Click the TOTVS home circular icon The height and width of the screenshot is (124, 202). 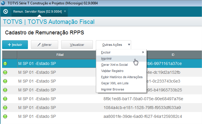click(x=6, y=11)
